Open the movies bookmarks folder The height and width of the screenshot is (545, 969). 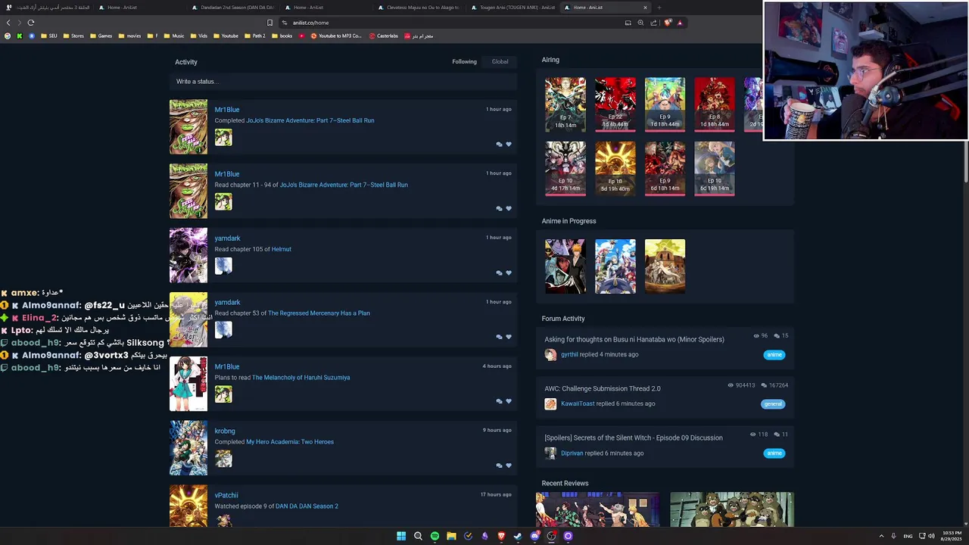point(129,36)
